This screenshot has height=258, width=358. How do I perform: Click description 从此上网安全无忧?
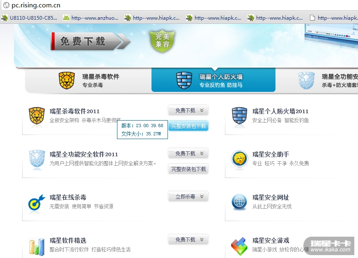[272, 206]
